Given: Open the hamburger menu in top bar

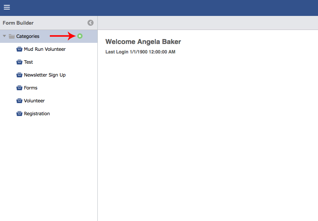Looking at the screenshot, I should pyautogui.click(x=7, y=8).
